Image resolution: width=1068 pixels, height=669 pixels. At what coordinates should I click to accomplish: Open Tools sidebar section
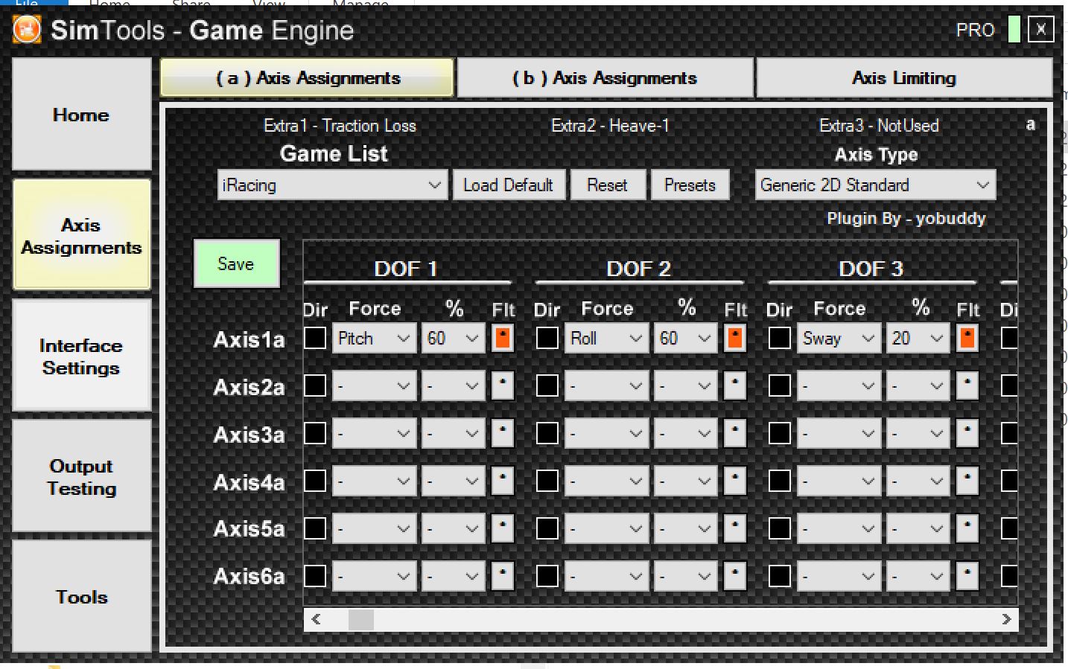pos(81,596)
